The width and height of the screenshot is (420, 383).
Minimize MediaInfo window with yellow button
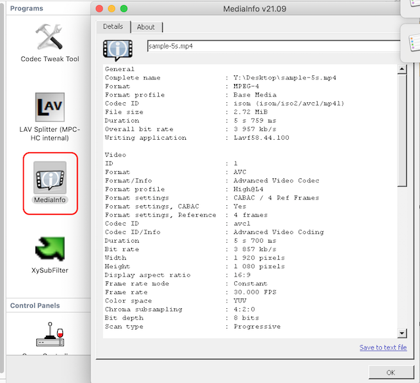pyautogui.click(x=112, y=9)
